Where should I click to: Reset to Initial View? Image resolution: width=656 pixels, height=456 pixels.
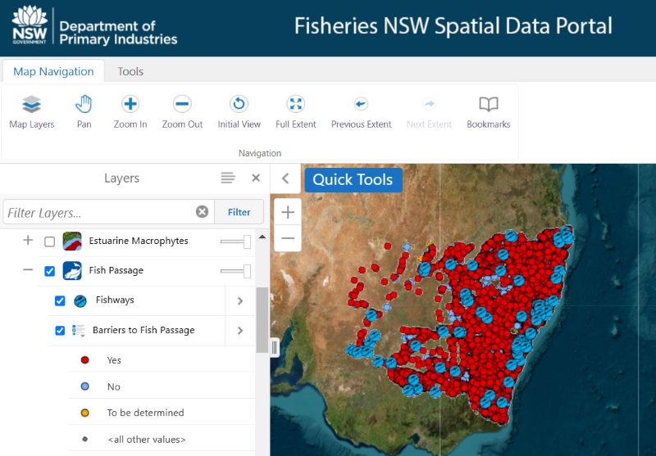[239, 112]
